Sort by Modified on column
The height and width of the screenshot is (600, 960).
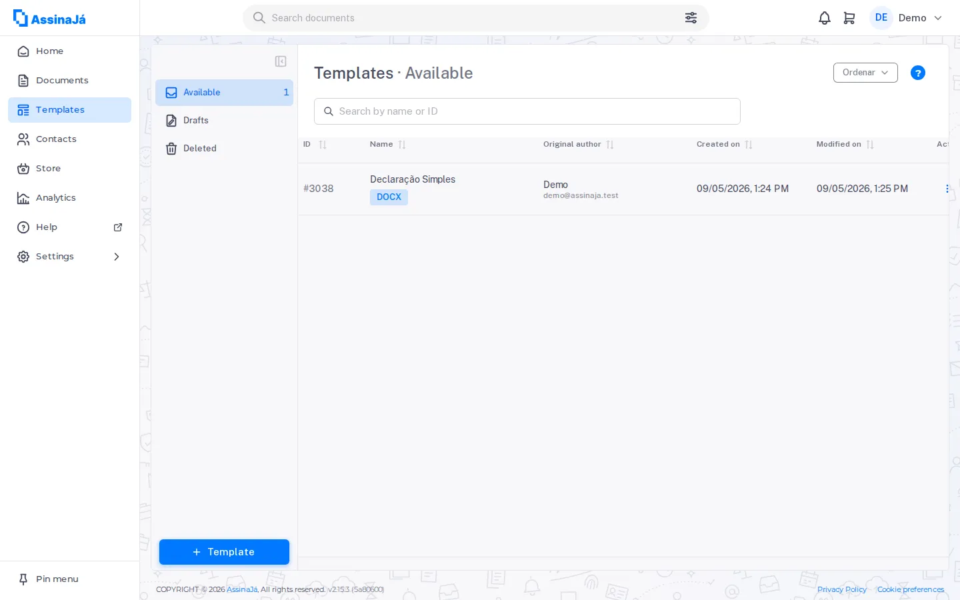(x=870, y=145)
